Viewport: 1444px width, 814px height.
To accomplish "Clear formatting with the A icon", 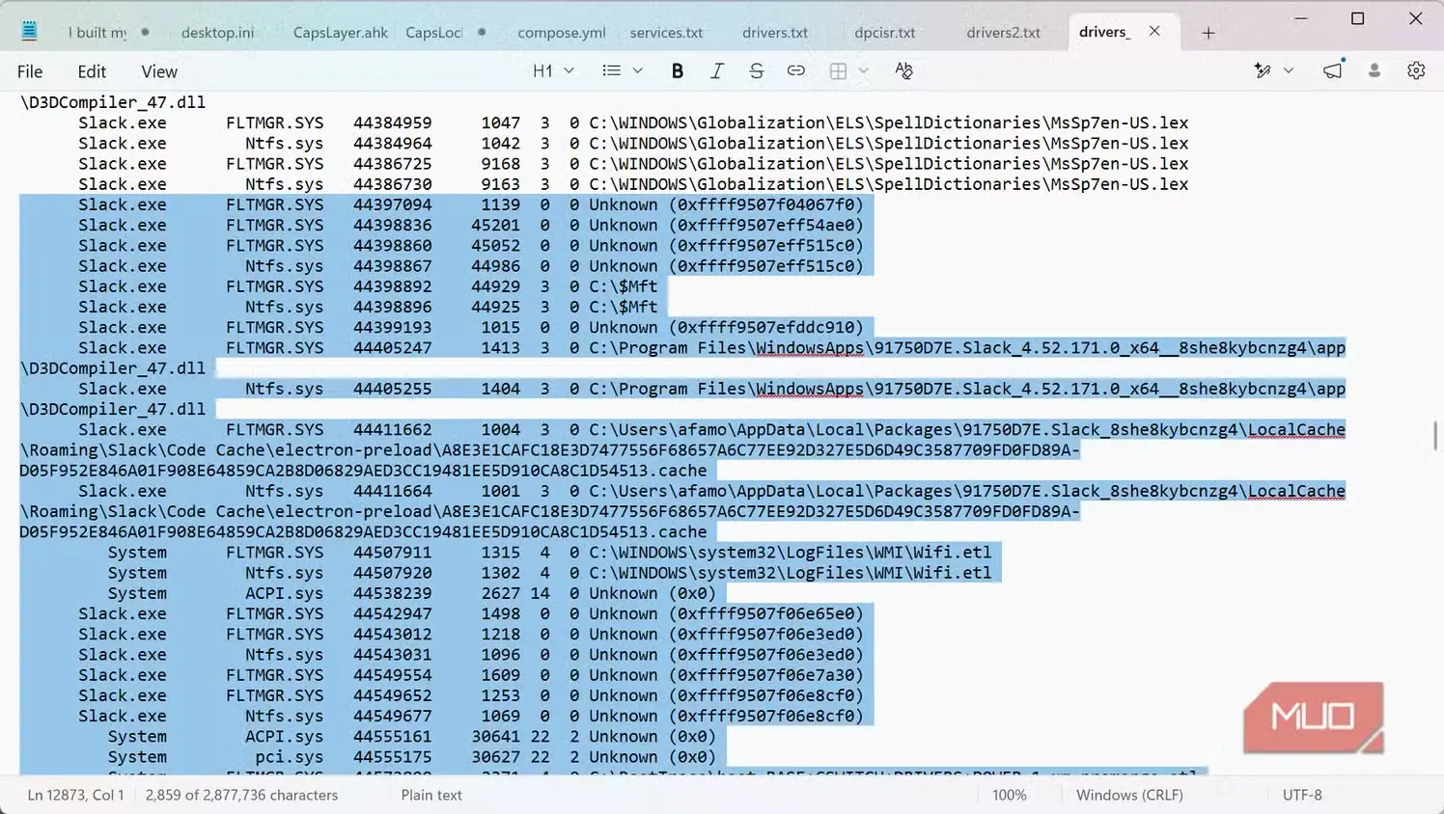I will point(903,70).
